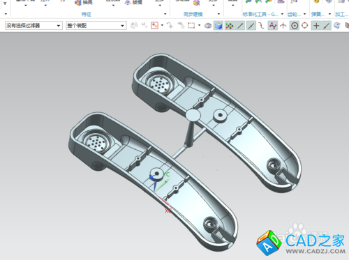Toggle the Arc Center snap point
The image size is (349, 260).
coord(295,26)
